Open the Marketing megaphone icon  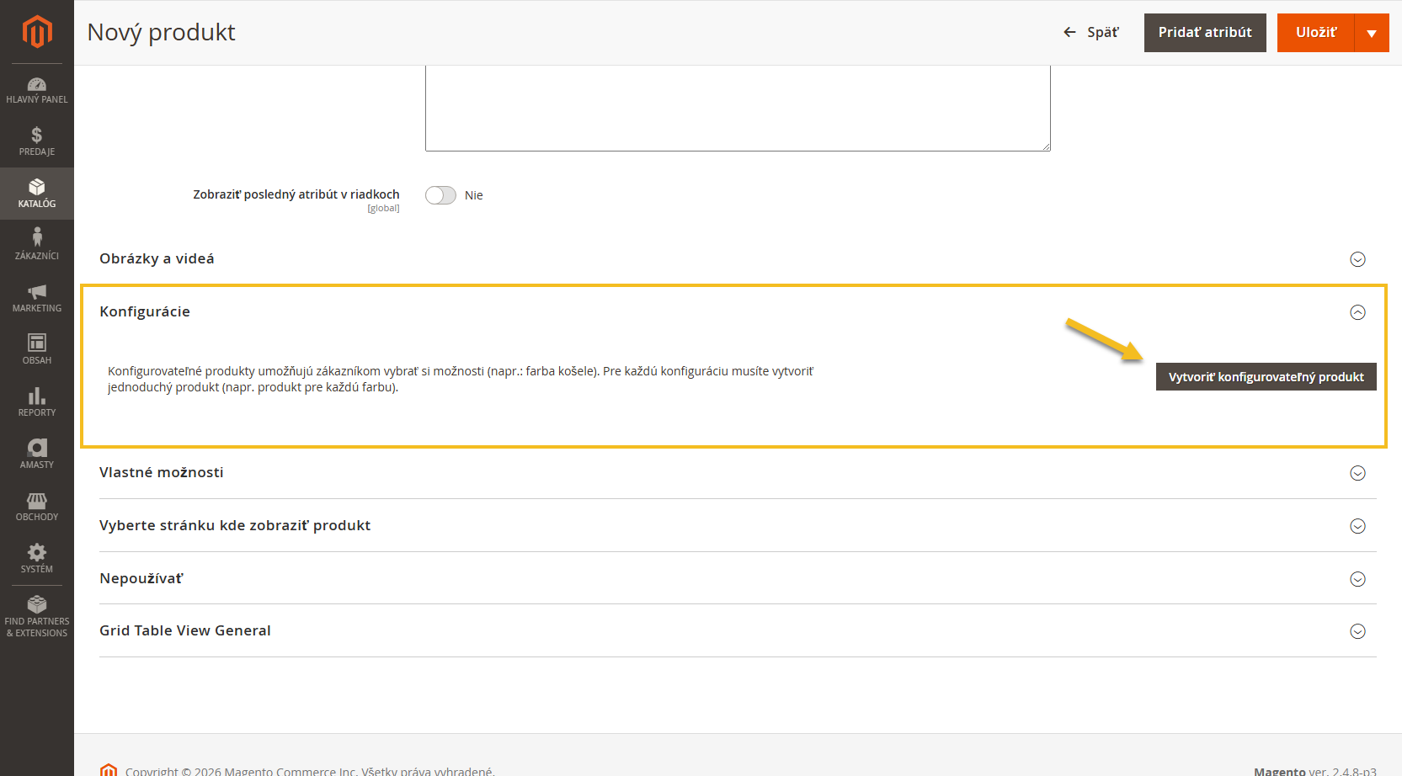[37, 292]
